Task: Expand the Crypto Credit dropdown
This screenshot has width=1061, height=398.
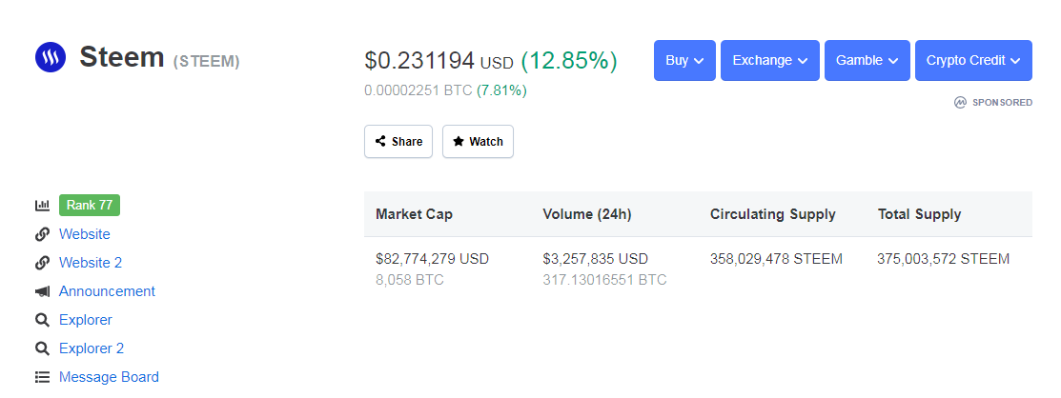Action: tap(973, 61)
